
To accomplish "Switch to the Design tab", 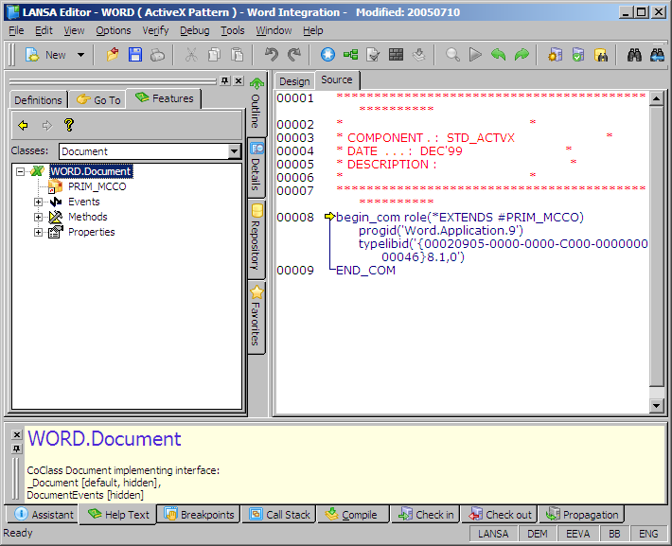I will tap(293, 81).
